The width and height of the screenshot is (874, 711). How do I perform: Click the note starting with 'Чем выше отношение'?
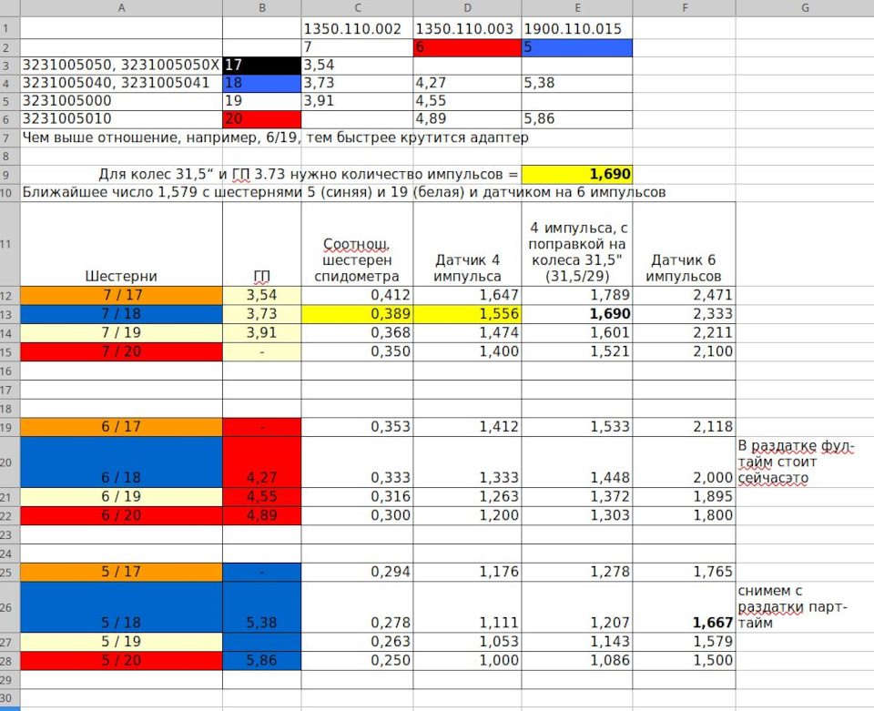pyautogui.click(x=275, y=137)
